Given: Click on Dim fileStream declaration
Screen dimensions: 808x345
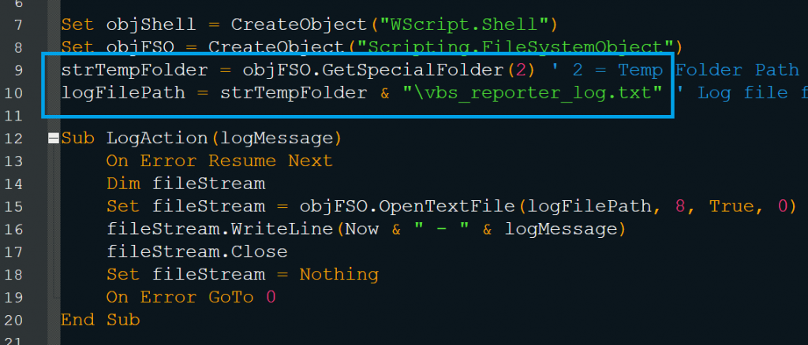Looking at the screenshot, I should tap(185, 184).
